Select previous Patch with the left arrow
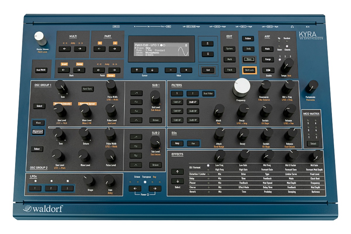351x234 pixels. [x=99, y=70]
